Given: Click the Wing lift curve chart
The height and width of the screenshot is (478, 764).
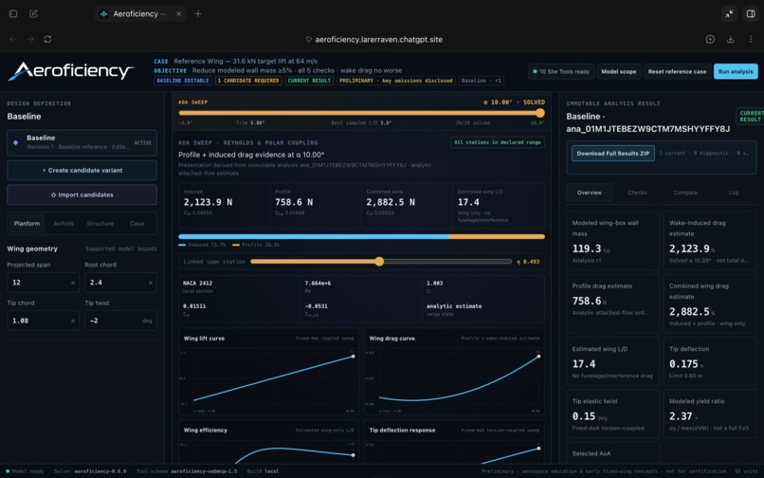Looking at the screenshot, I should pos(268,372).
